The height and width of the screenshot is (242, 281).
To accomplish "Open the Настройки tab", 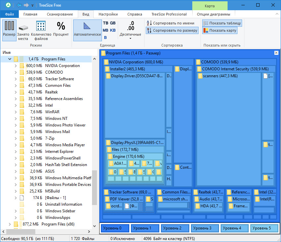I will [108, 14].
